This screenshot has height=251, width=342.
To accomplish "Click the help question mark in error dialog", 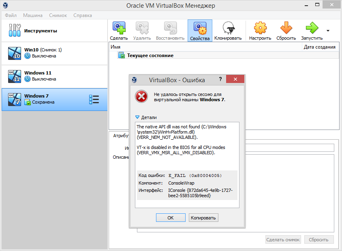I will point(220,79).
